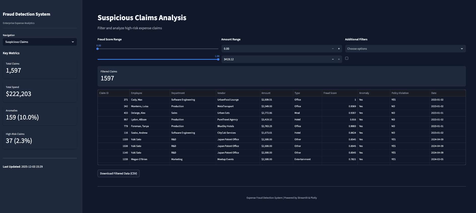Click the minimum amount input field 0.00
Screen dimensions: 476x213
(x=275, y=49)
